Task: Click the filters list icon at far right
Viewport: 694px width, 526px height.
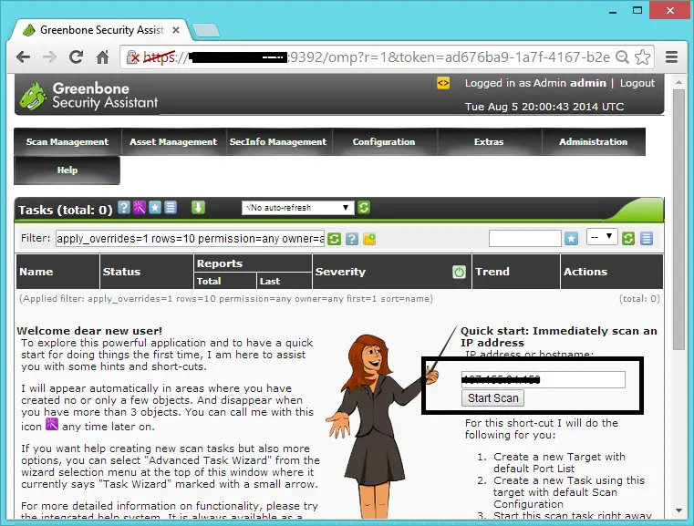Action: [x=647, y=239]
